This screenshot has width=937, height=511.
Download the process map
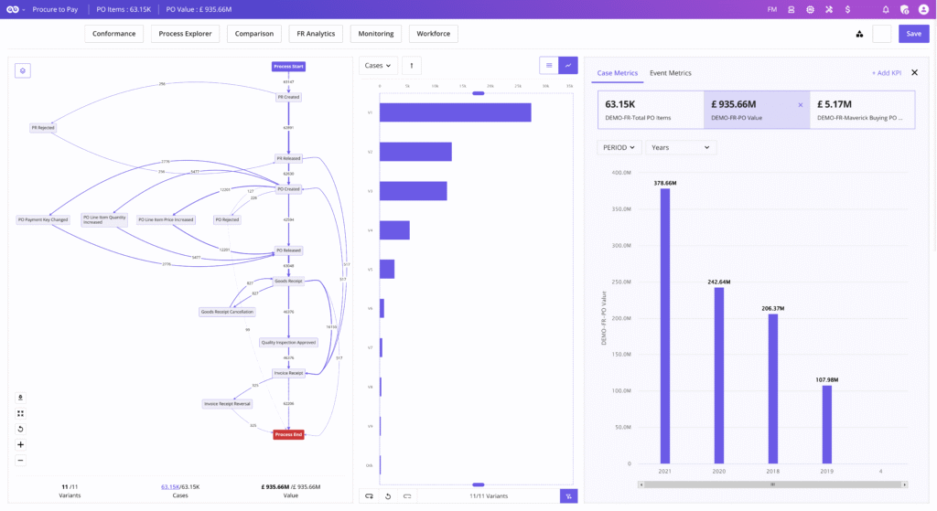pos(21,398)
